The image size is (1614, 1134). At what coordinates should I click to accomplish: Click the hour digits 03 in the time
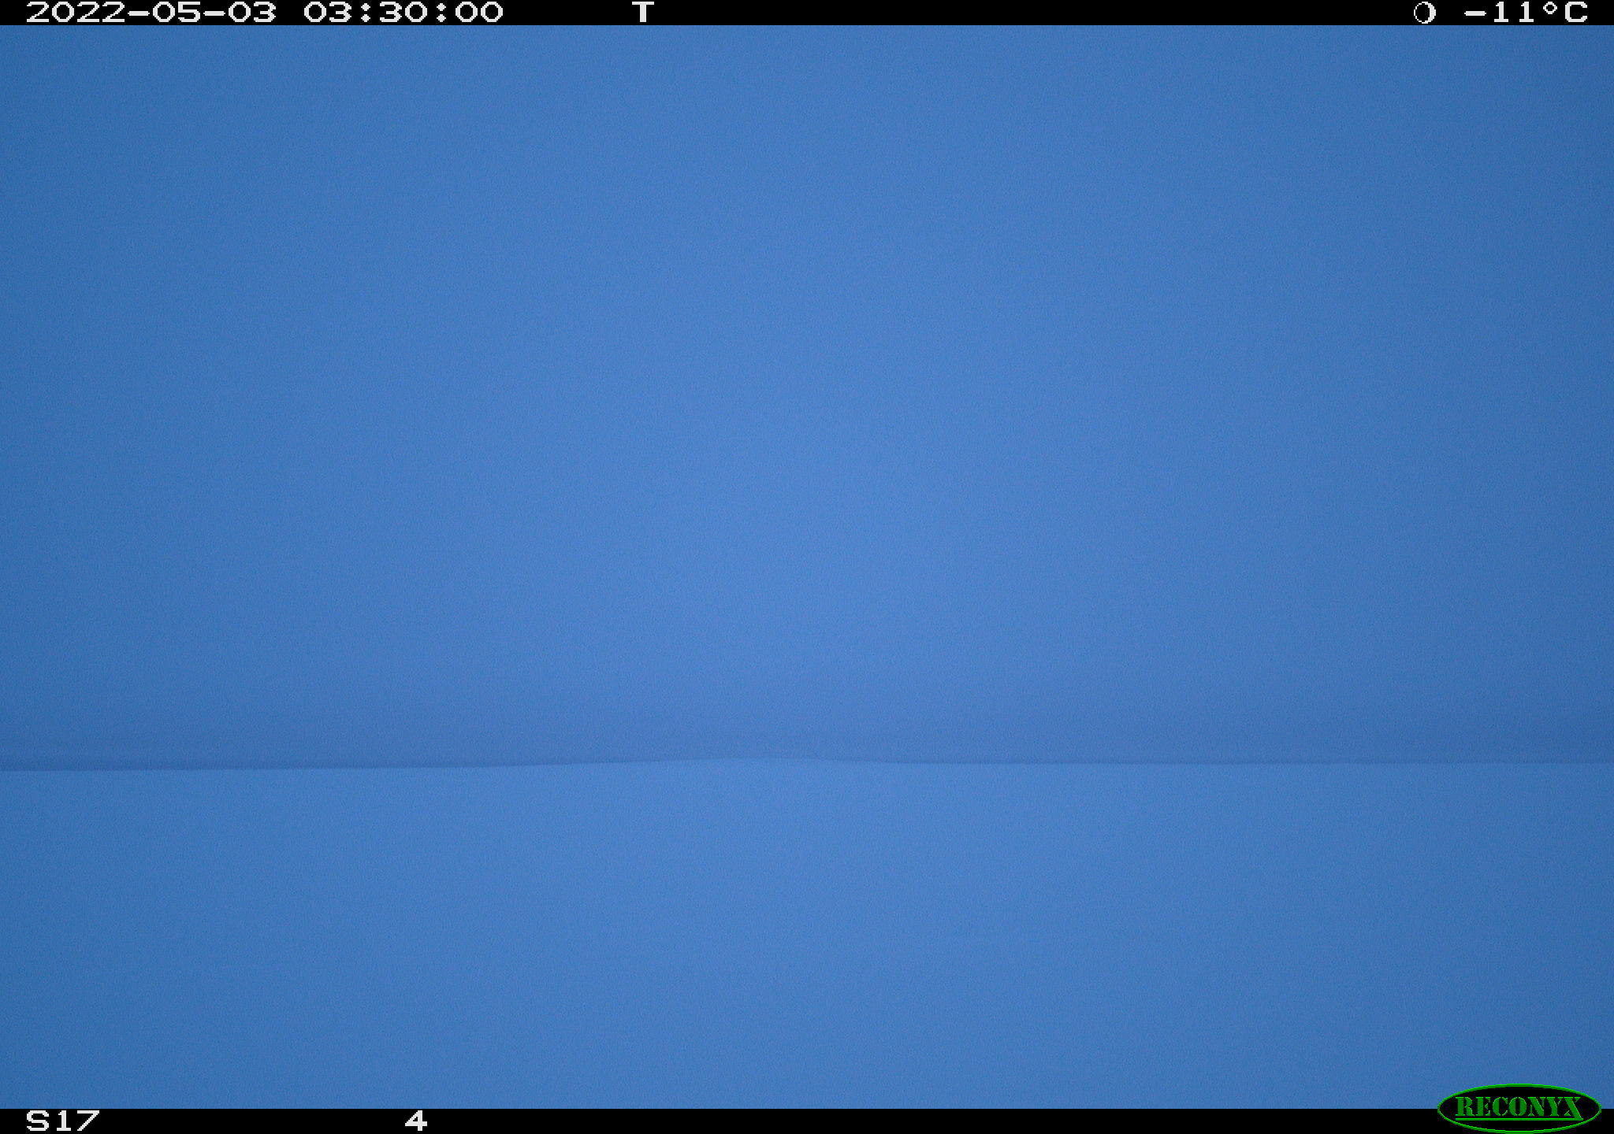pos(328,13)
